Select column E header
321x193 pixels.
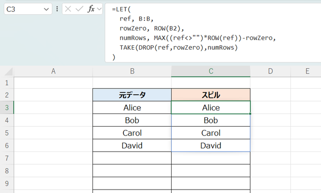point(306,71)
